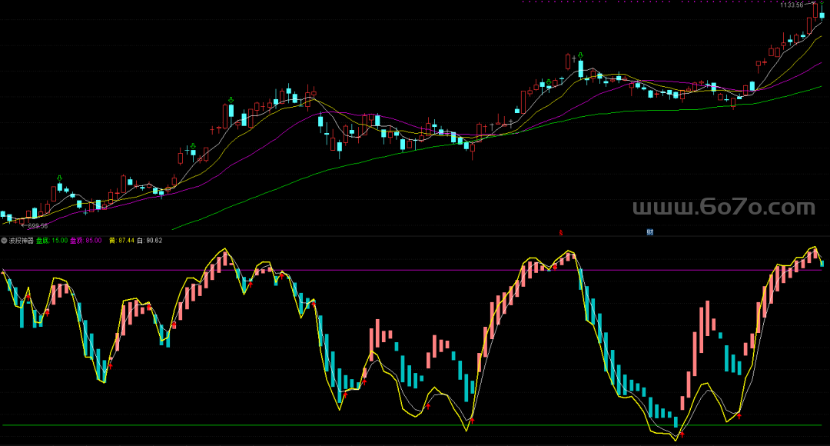Click the first cyan candlestick at far left
830x446 pixels.
click(x=3, y=215)
